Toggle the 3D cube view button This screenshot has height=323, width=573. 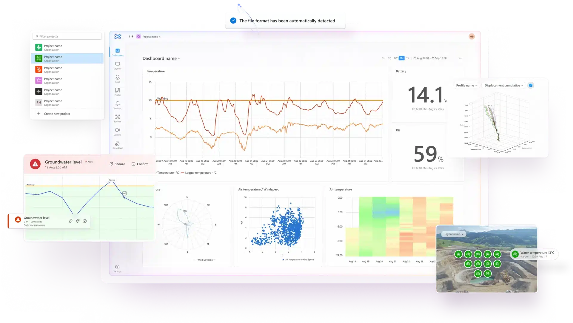pos(531,86)
